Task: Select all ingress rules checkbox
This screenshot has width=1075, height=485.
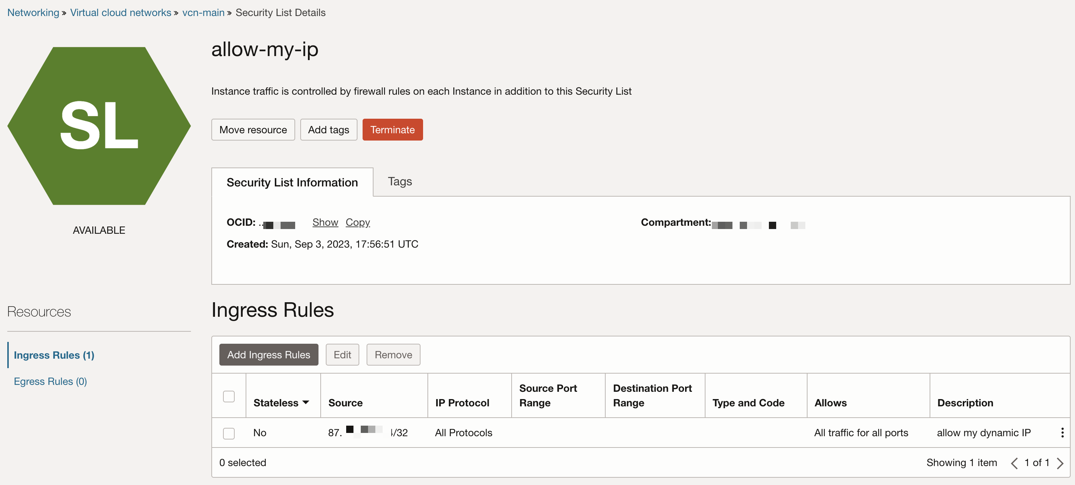Action: (x=229, y=396)
